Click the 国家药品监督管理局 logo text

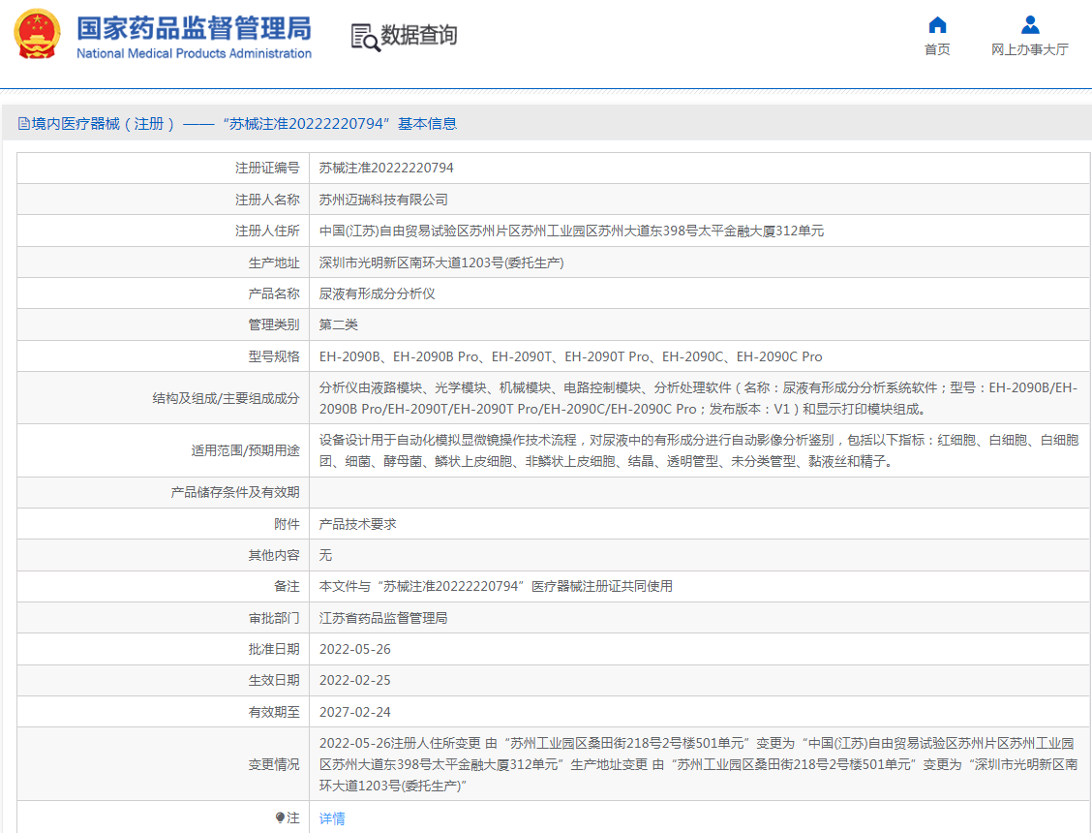coord(194,26)
